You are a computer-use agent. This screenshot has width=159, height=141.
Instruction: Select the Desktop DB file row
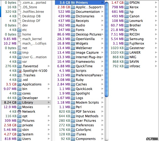pyautogui.click(x=26, y=16)
